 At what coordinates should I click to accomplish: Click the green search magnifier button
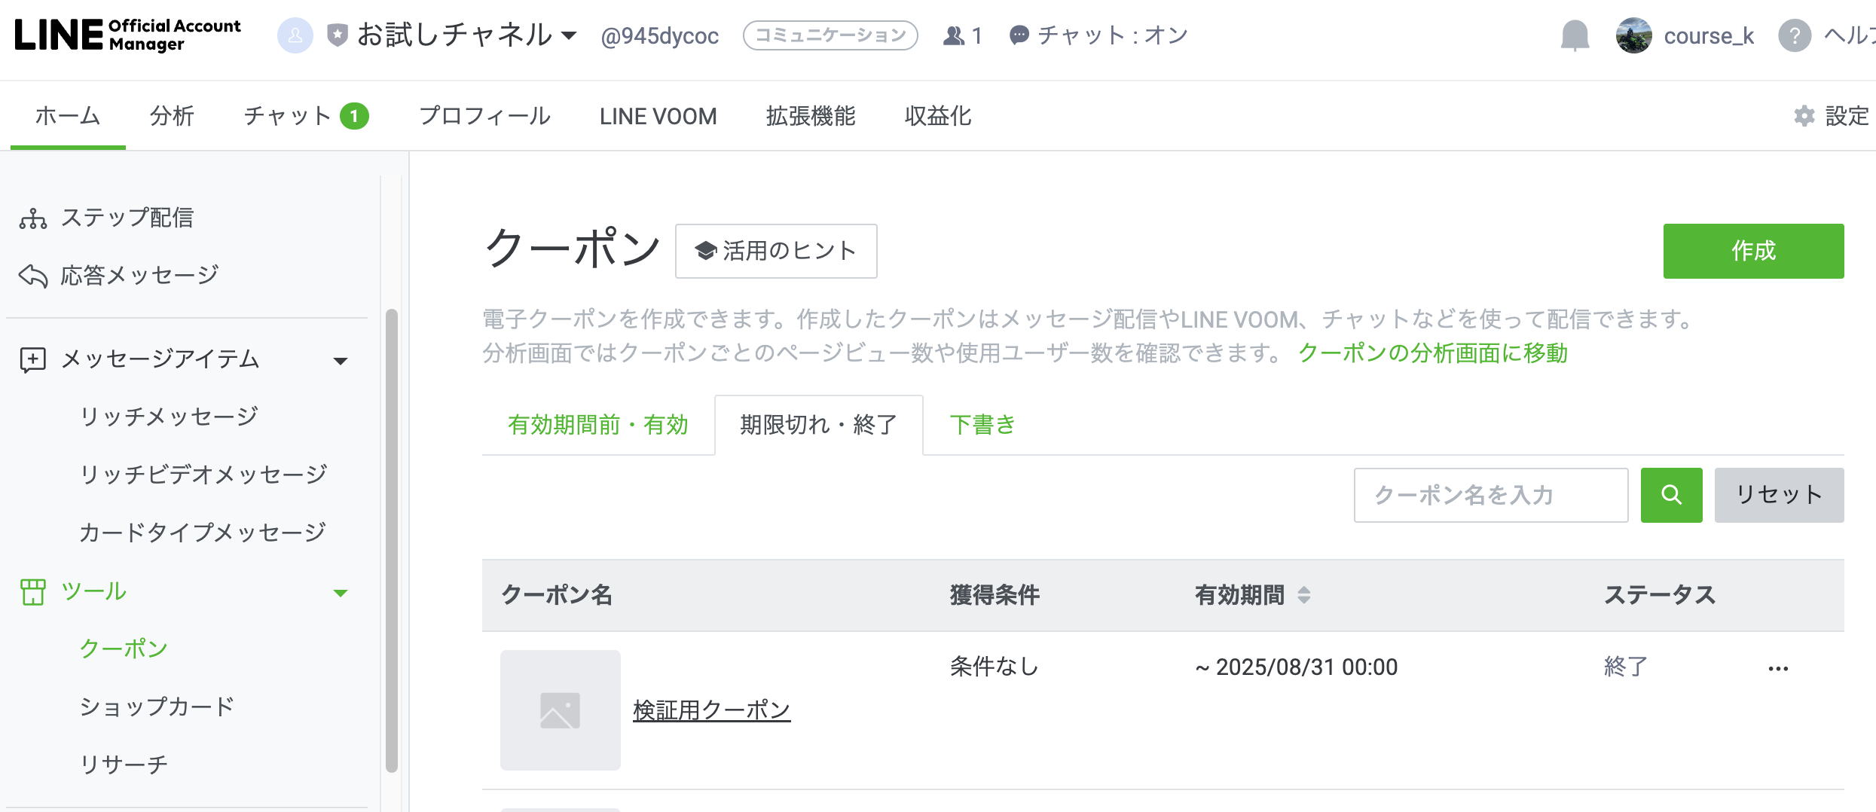(1672, 495)
